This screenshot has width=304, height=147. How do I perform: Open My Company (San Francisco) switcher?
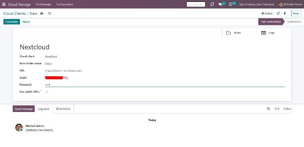(257, 4)
